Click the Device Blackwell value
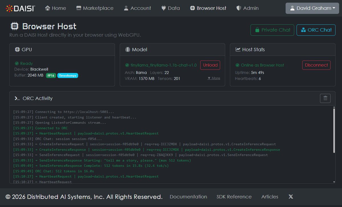 pos(39,69)
